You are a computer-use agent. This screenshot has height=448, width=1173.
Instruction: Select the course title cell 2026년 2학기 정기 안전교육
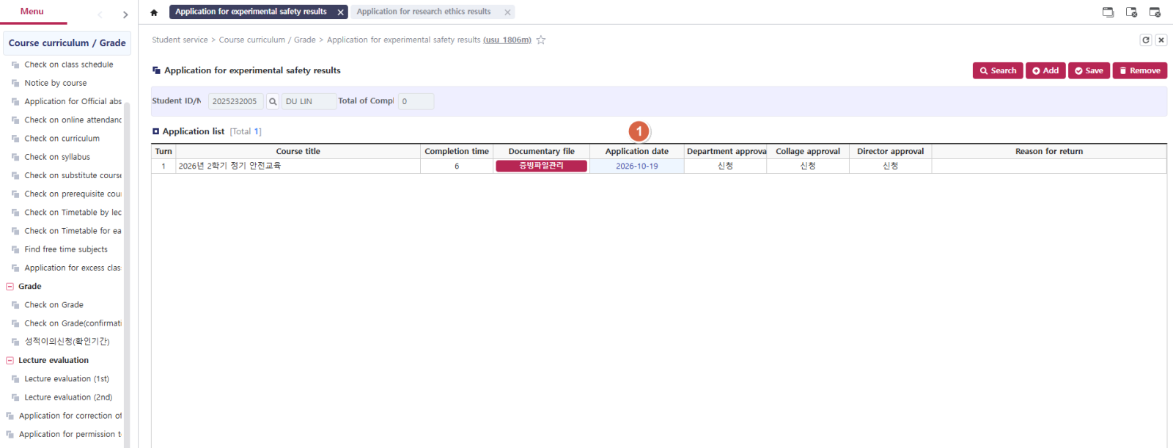coord(298,166)
